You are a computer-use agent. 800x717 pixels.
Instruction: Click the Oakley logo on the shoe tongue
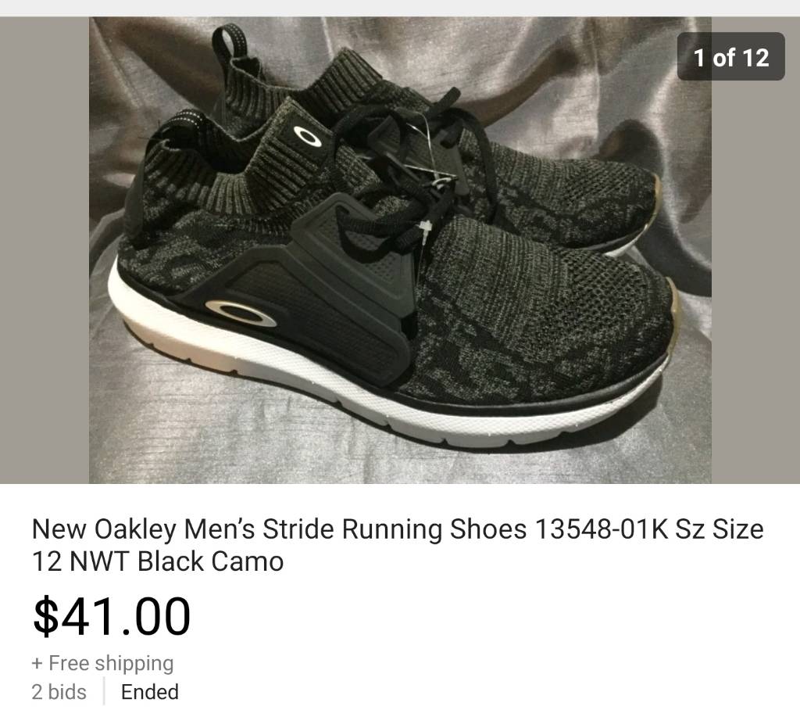(307, 136)
